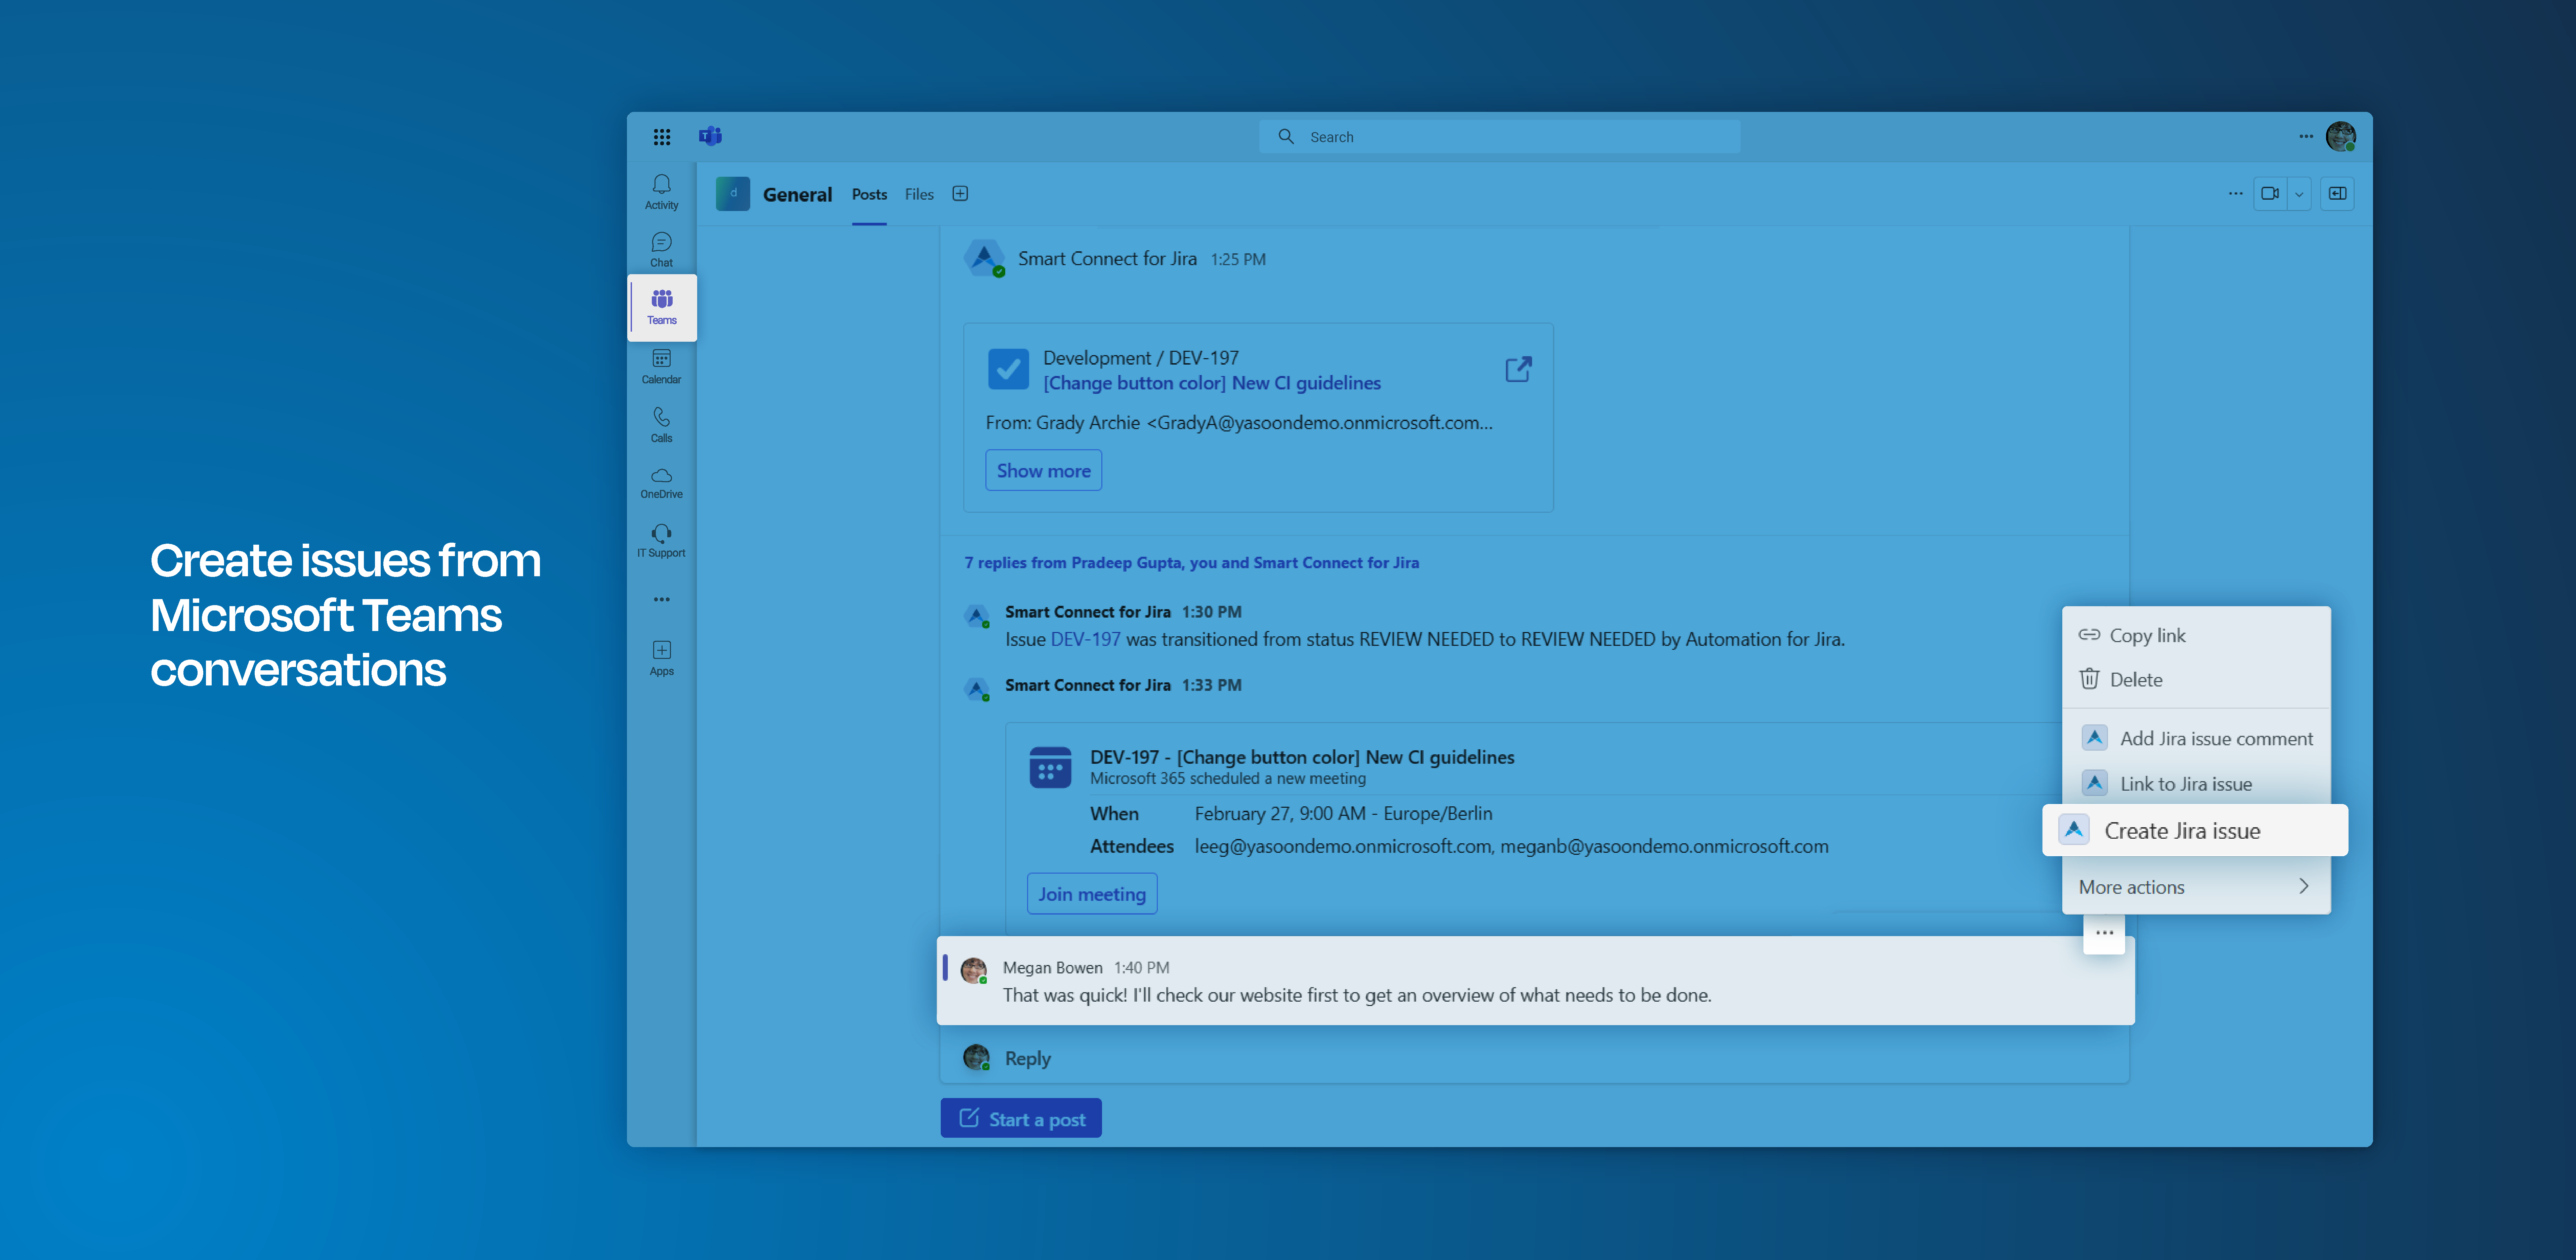This screenshot has width=2576, height=1260.
Task: Open the IT Support app
Action: (661, 540)
